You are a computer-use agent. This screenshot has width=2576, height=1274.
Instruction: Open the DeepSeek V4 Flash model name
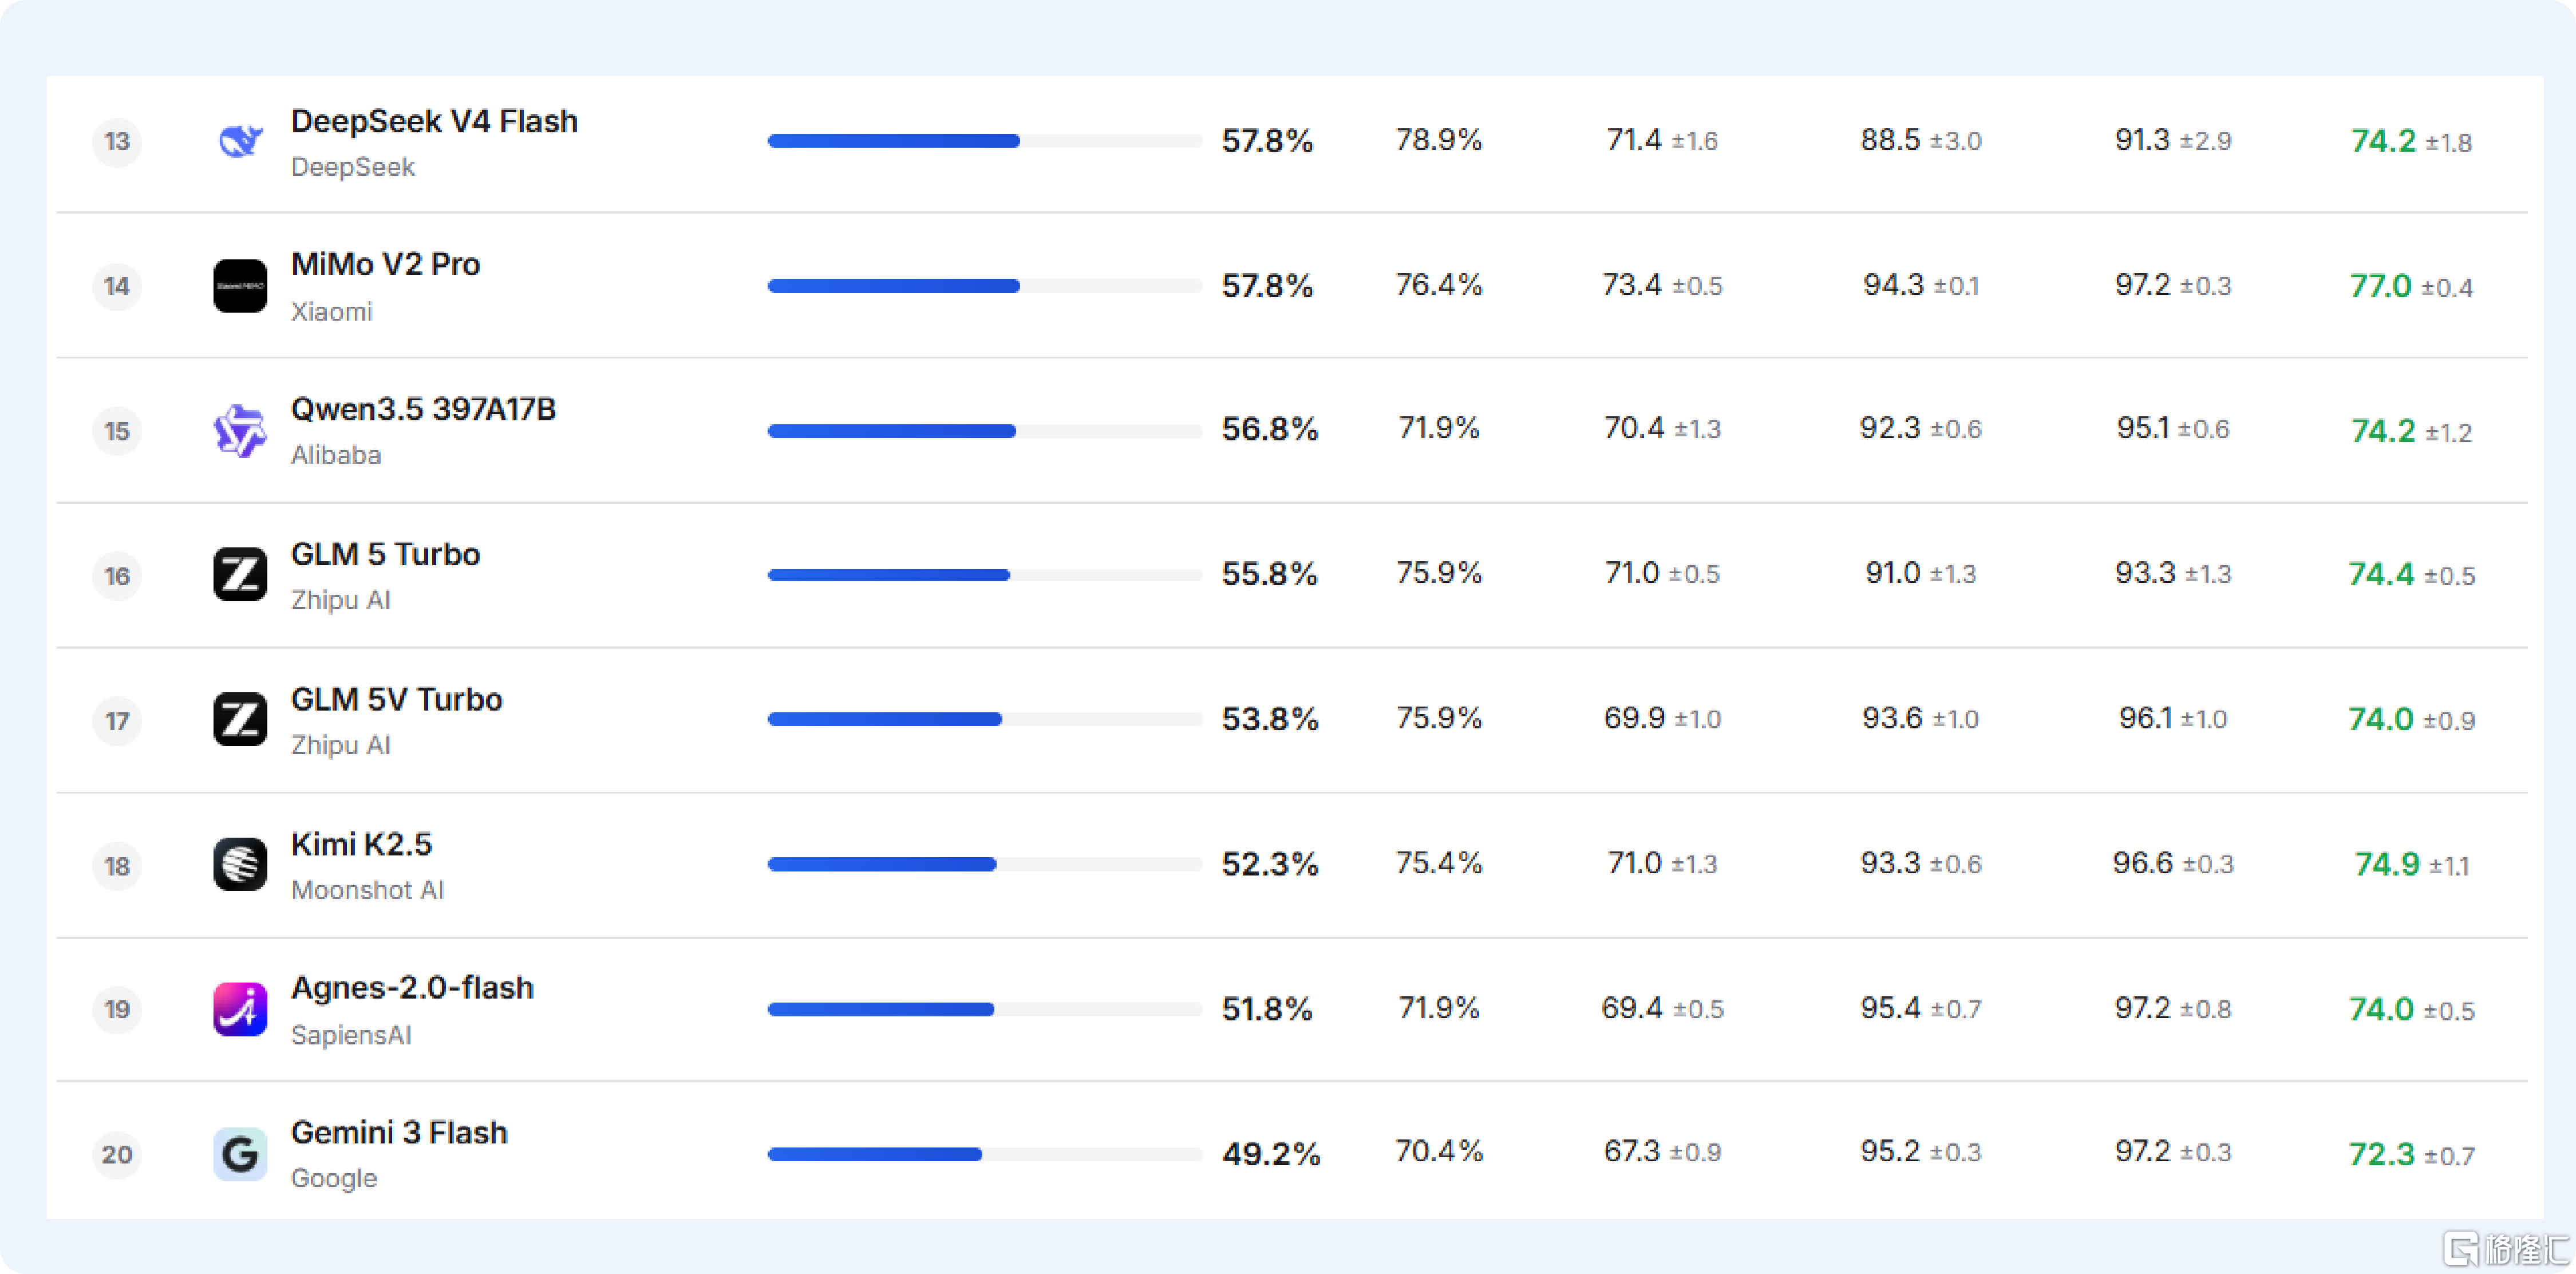tap(434, 121)
